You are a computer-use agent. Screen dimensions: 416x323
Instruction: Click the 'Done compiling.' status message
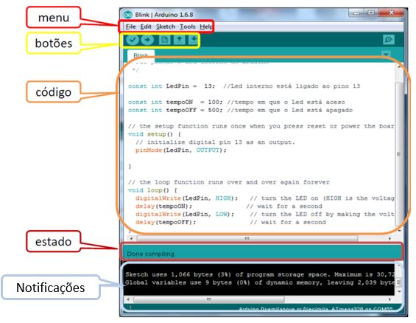[x=151, y=254]
